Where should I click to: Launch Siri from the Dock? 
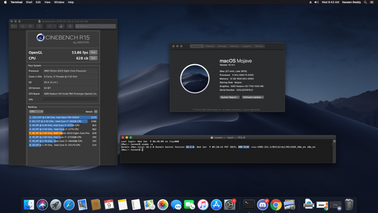[42, 205]
